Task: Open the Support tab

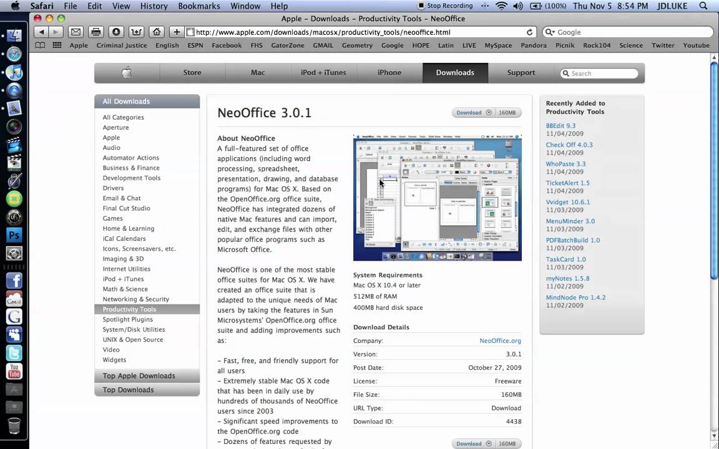Action: [x=521, y=72]
